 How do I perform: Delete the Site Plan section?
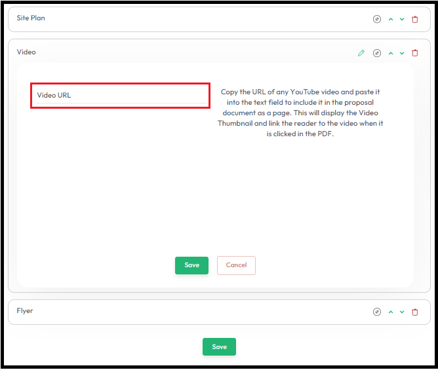414,20
